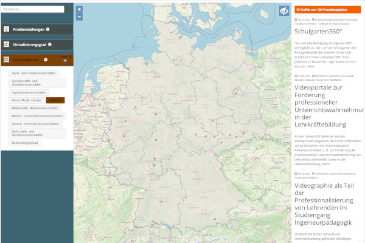Click the Lerninhalte book icon
Viewport: 365px width, 243px height.
tap(7, 60)
